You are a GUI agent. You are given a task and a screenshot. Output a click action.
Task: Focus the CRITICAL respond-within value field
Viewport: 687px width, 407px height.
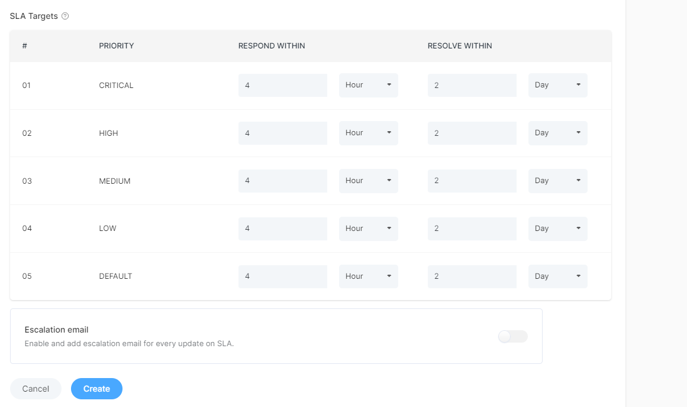(x=283, y=85)
